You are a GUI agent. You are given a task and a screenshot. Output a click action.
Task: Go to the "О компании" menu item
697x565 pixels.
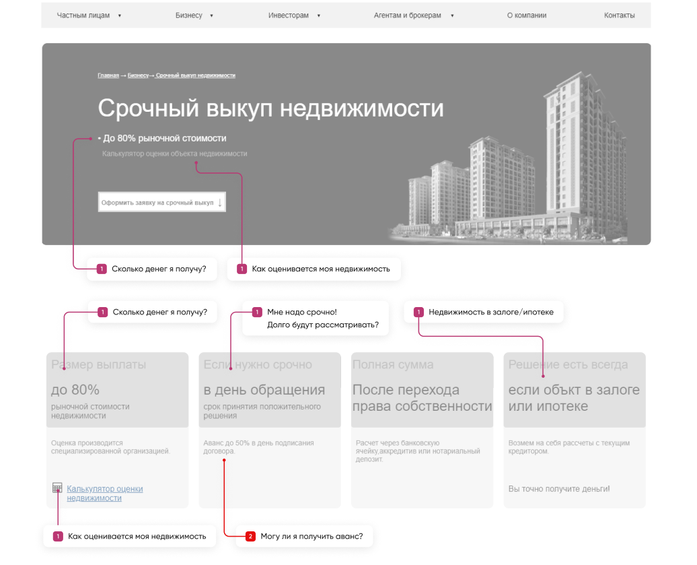(526, 15)
